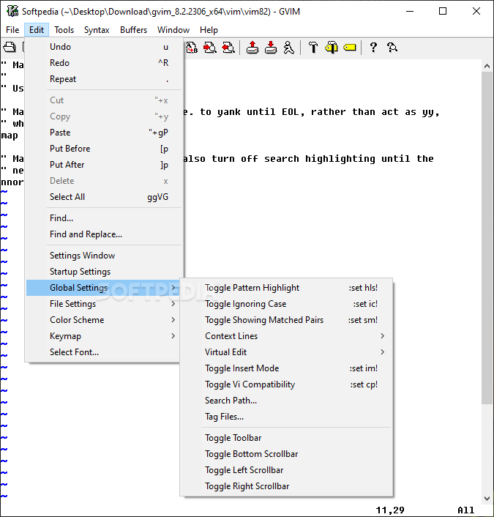Toggle Insert Mode setting
This screenshot has width=494, height=517.
(286, 368)
